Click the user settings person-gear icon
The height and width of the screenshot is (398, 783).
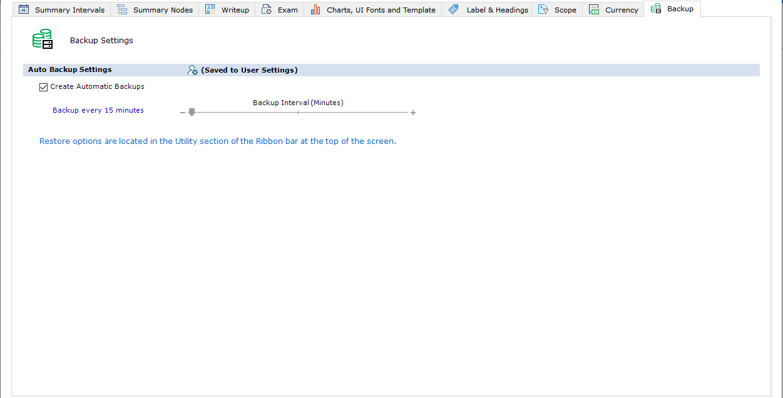tap(193, 70)
